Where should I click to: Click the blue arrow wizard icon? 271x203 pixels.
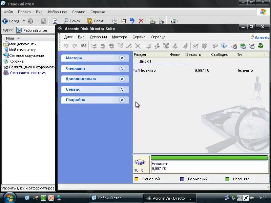[x=252, y=46]
